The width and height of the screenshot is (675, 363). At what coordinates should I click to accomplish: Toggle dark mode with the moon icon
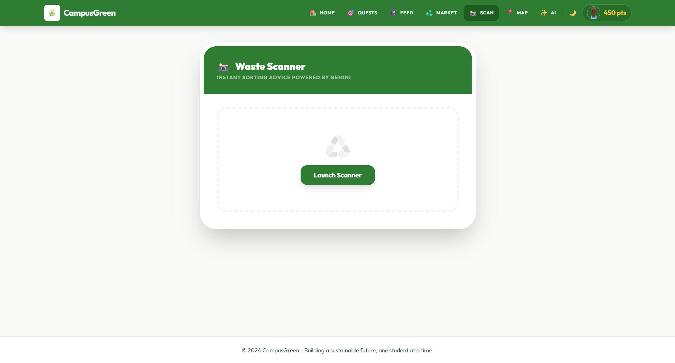coord(573,13)
